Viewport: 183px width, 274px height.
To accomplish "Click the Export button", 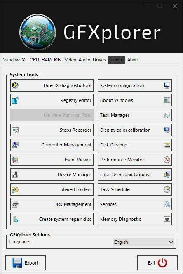I will coord(26,263).
